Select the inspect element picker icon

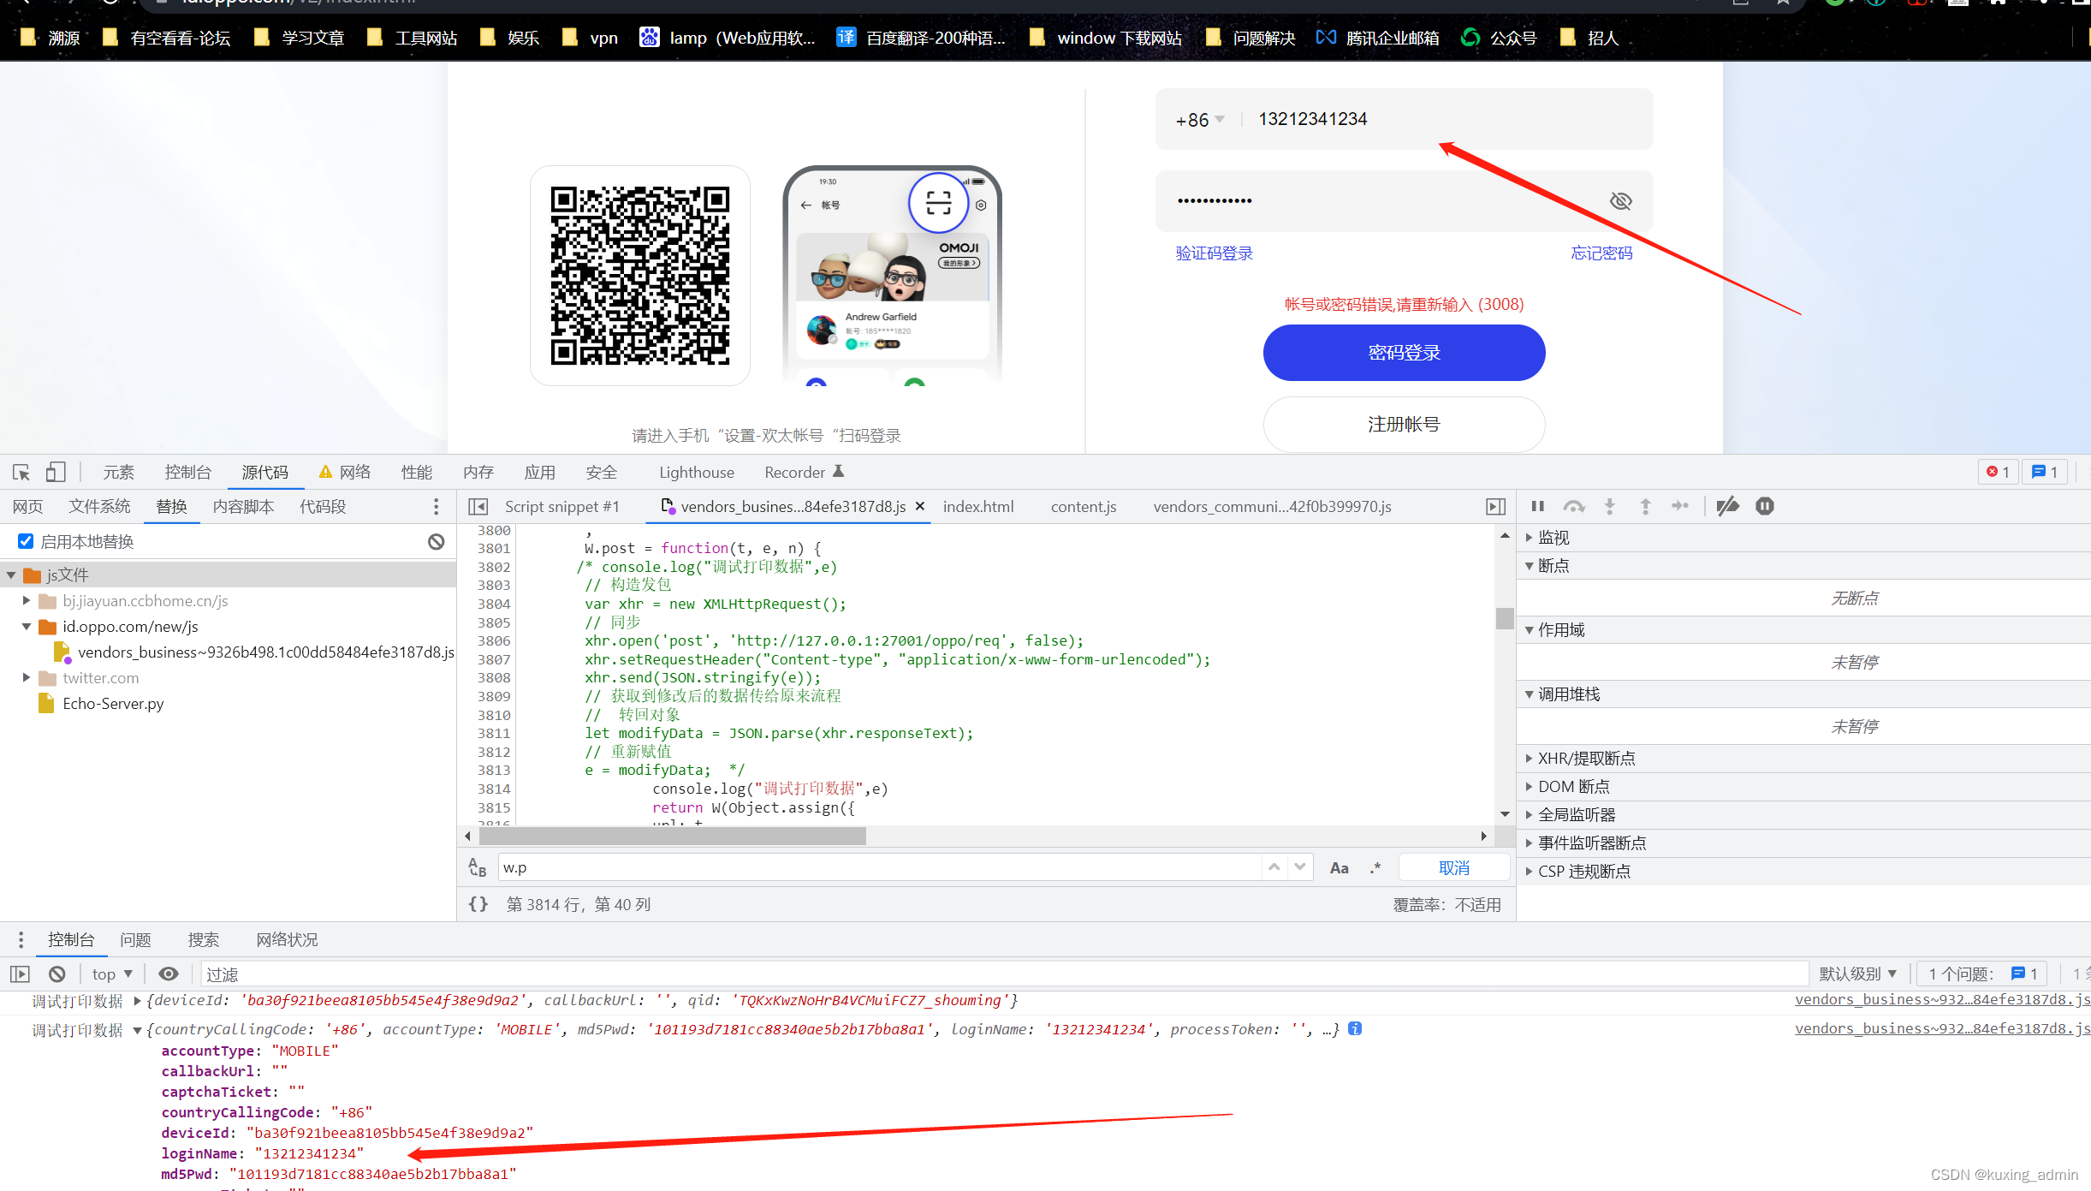[21, 473]
